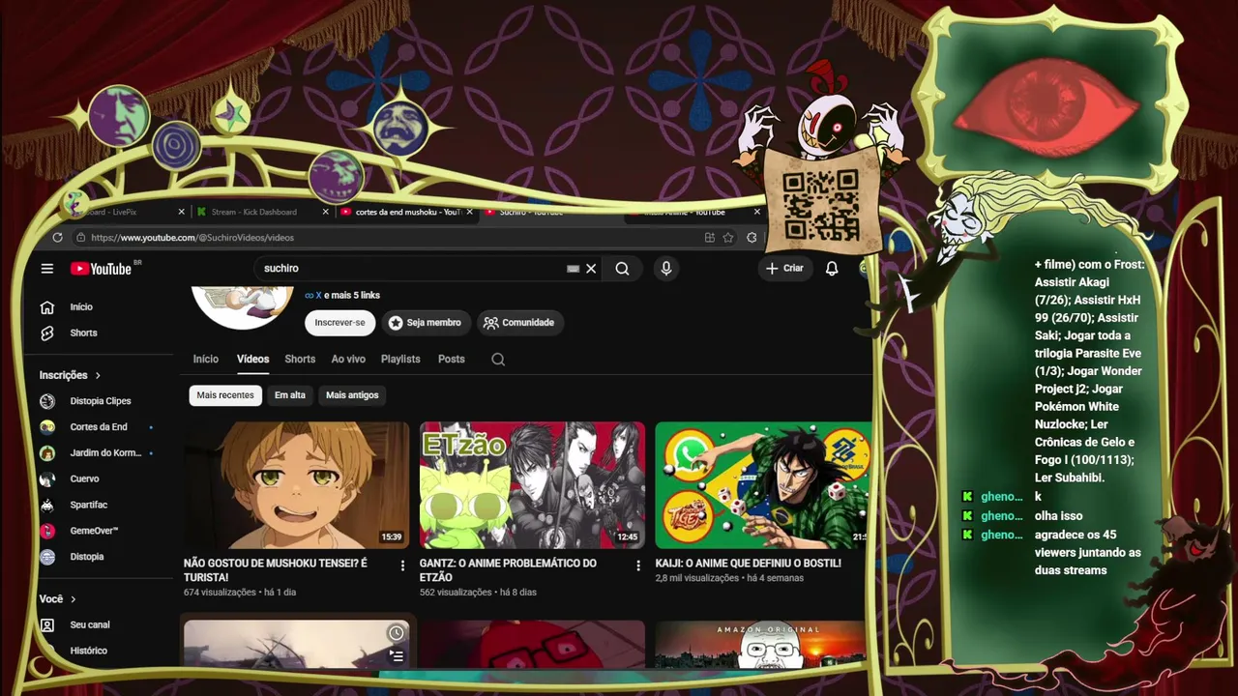The height and width of the screenshot is (696, 1238).
Task: Switch to the Stream - Kick Dashboard tab
Action: (254, 212)
